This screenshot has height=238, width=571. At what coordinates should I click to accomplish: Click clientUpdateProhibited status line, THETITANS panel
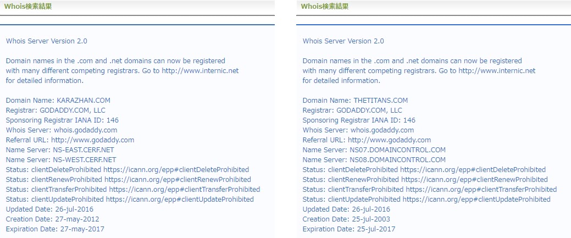[427, 200]
